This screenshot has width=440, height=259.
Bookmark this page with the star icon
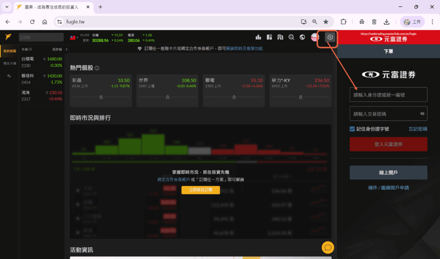[326, 22]
